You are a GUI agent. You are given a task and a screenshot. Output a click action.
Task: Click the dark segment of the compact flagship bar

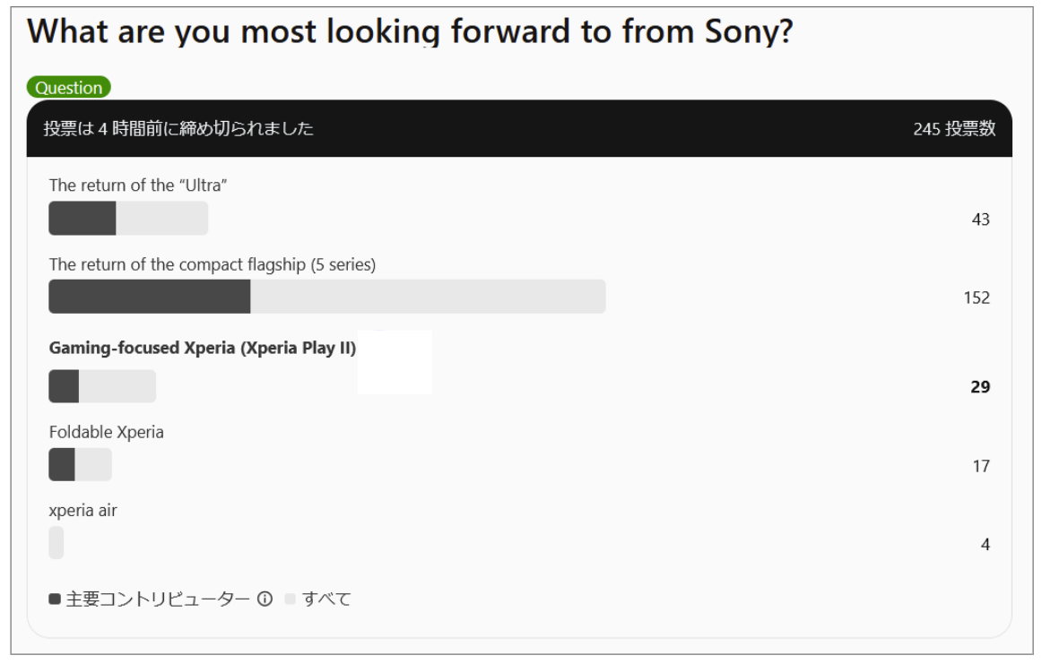coord(149,297)
